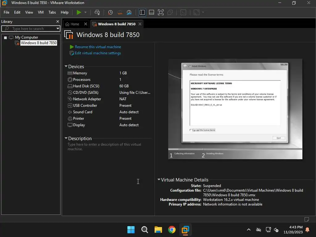Close the Library panel
316x237 pixels.
tap(58, 21)
